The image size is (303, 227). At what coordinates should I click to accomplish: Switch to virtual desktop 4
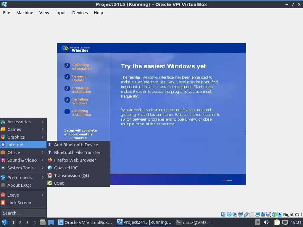[35, 223]
